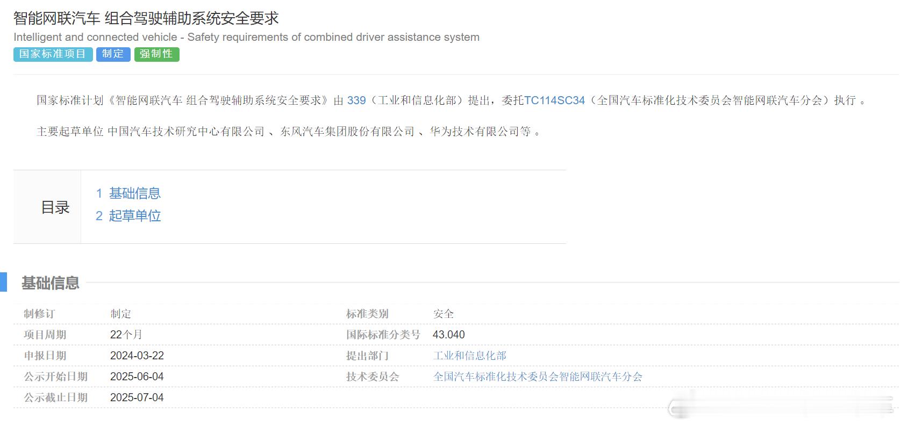
Task: Click the 基础信息 section heading
Action: (x=51, y=283)
